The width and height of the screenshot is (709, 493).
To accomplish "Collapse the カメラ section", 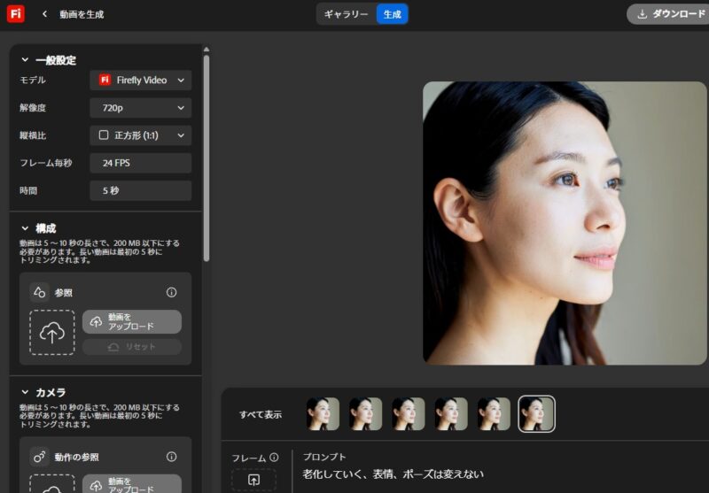I will coord(25,392).
